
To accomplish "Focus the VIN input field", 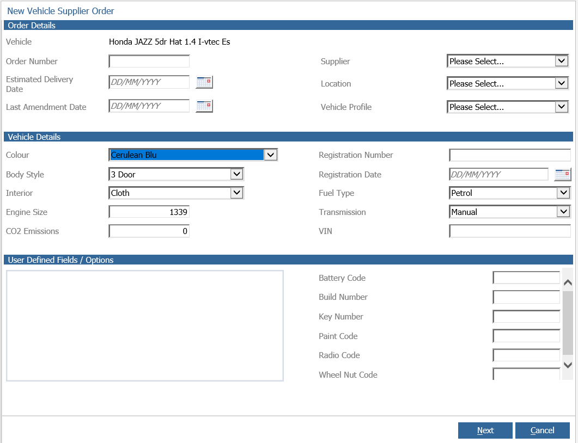I will [510, 231].
